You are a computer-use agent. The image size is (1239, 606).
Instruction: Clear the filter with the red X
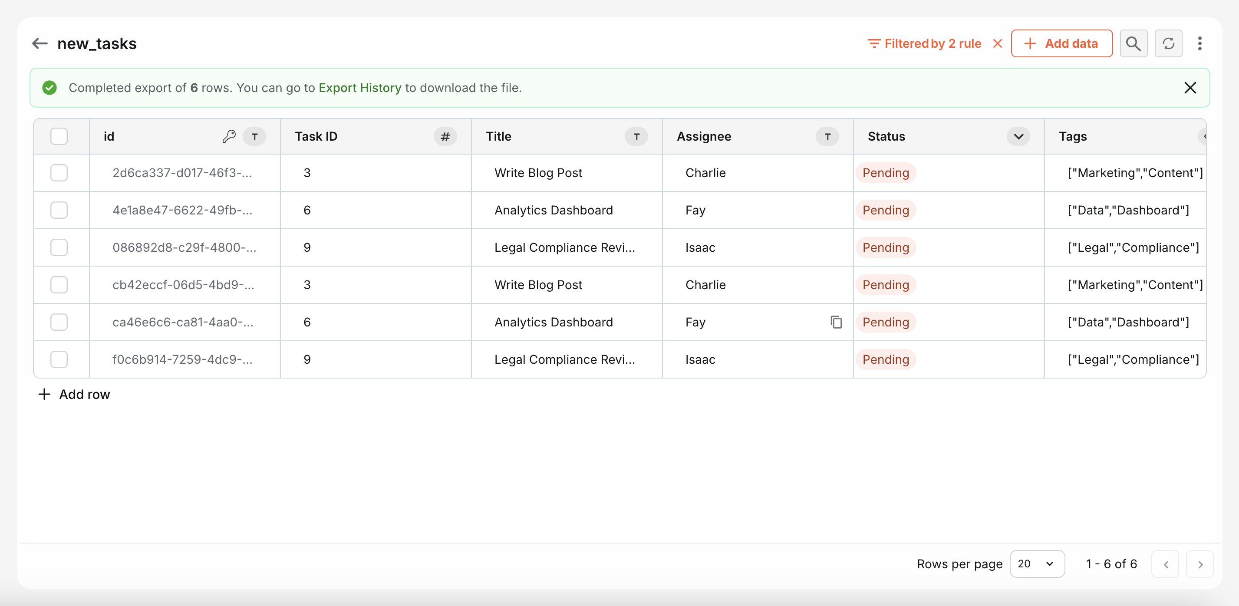click(998, 44)
